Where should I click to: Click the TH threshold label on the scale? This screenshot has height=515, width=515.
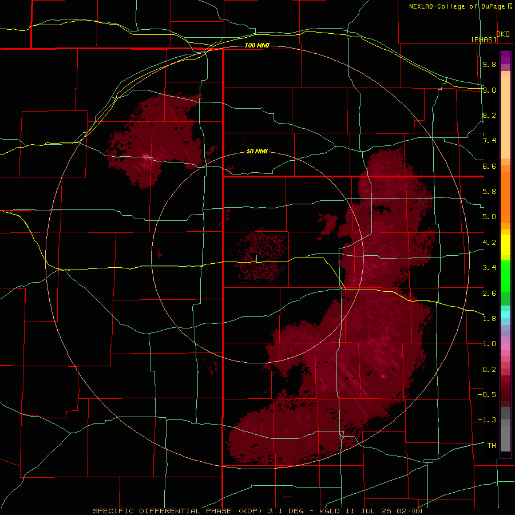492,446
